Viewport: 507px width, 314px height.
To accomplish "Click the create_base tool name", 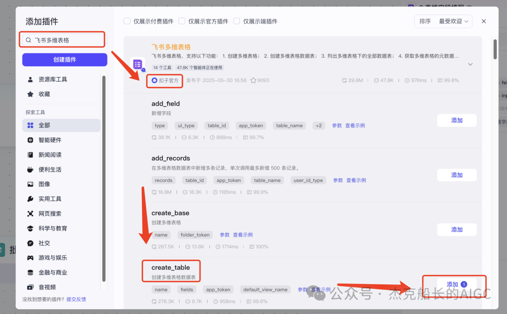I will point(170,213).
